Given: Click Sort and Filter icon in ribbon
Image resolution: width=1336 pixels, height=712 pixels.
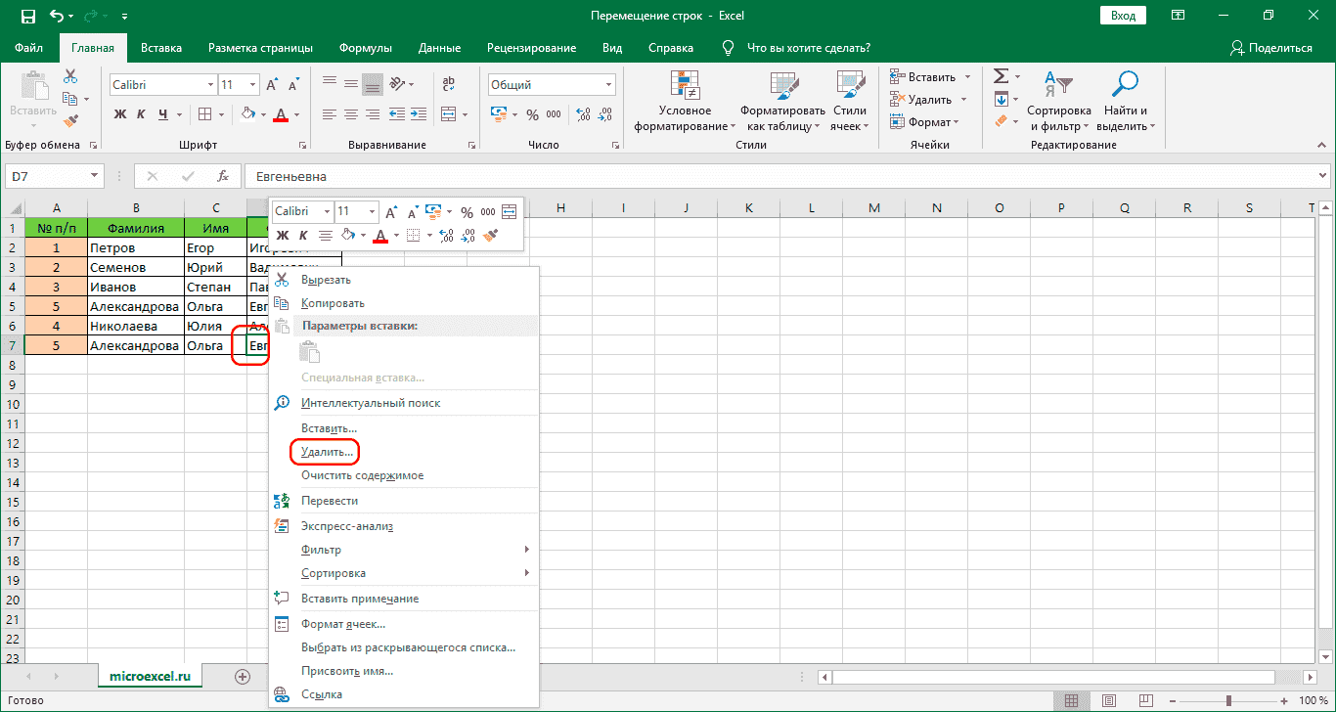Looking at the screenshot, I should click(1058, 85).
